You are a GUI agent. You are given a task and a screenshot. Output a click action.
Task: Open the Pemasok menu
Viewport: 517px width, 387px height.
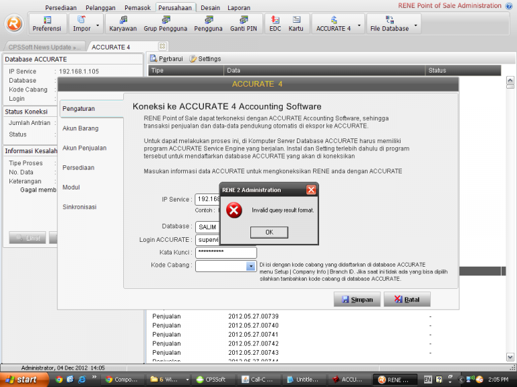[x=137, y=7]
